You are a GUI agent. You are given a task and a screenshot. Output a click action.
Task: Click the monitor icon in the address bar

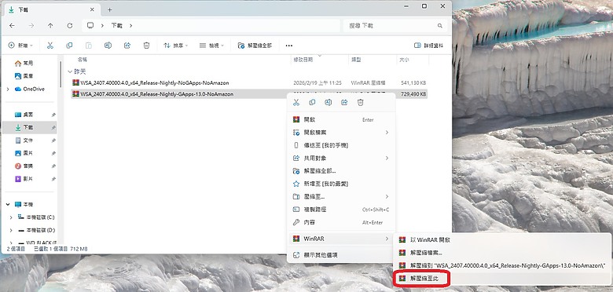tap(90, 25)
